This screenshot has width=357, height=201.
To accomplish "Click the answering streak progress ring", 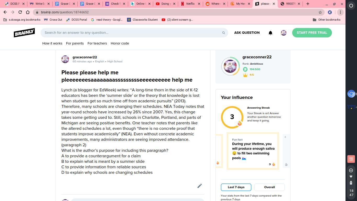I will [232, 117].
